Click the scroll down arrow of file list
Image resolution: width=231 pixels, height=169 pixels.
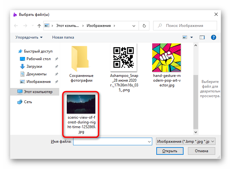(x=196, y=132)
